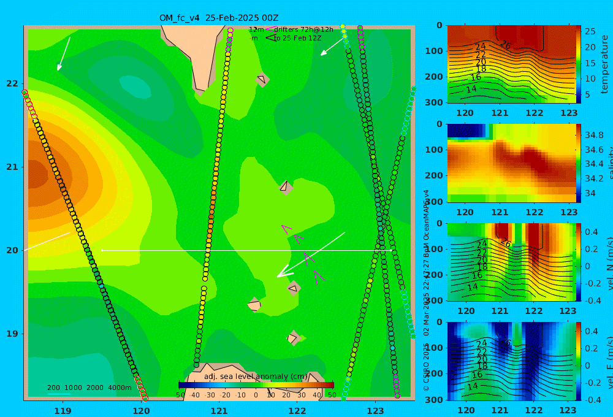Screen dimensions: 613x417
Task: Select the 'temperature' axis label
Action: pos(605,64)
